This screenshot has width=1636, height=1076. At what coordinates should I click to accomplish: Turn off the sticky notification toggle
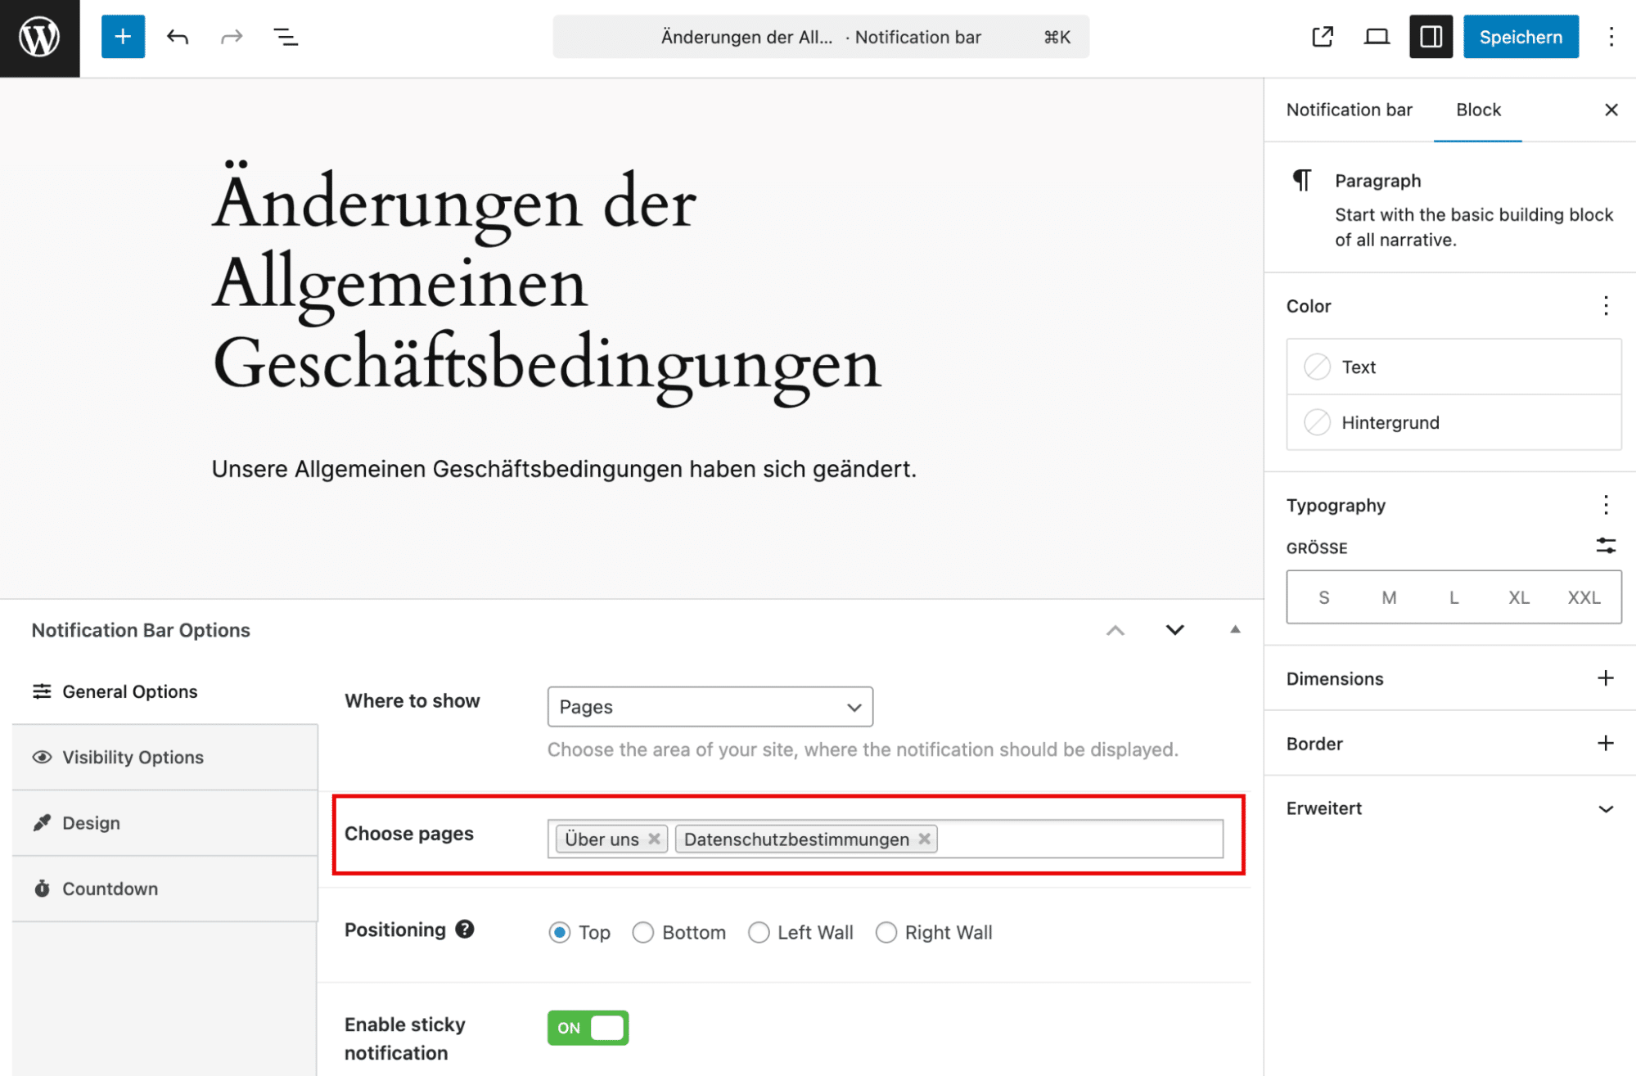click(588, 1028)
